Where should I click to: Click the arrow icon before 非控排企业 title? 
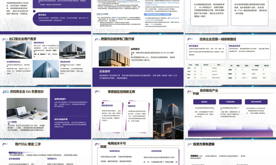coord(6,91)
